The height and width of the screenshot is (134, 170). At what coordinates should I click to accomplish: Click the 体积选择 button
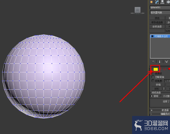click(x=157, y=27)
